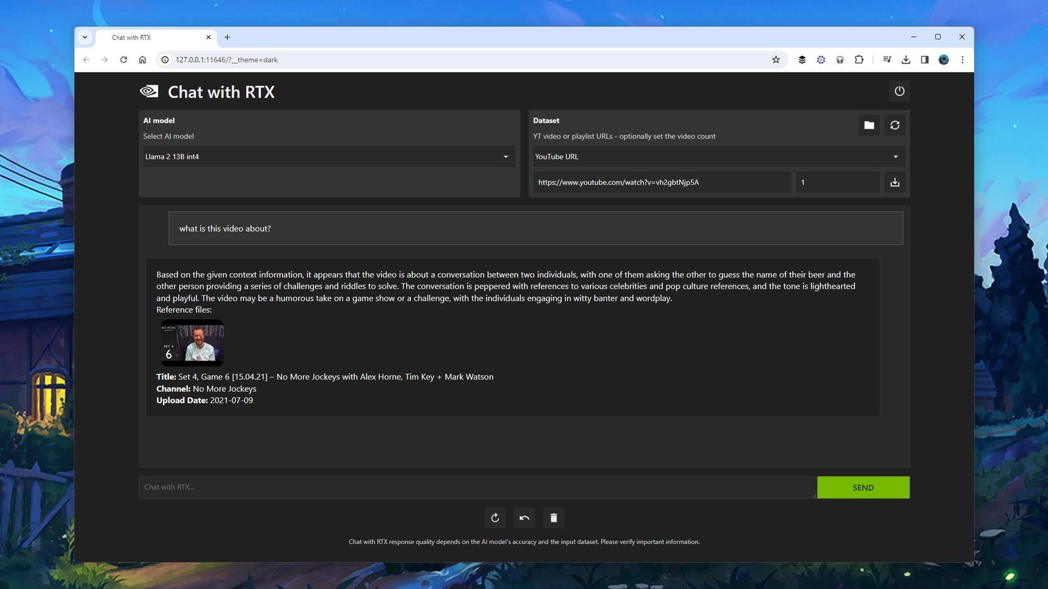Click the browser address bar URL
Image resolution: width=1048 pixels, height=589 pixels.
pyautogui.click(x=227, y=60)
